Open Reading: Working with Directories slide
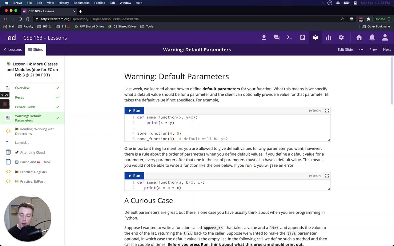Screen dimensions: 394x246 (x=32, y=131)
